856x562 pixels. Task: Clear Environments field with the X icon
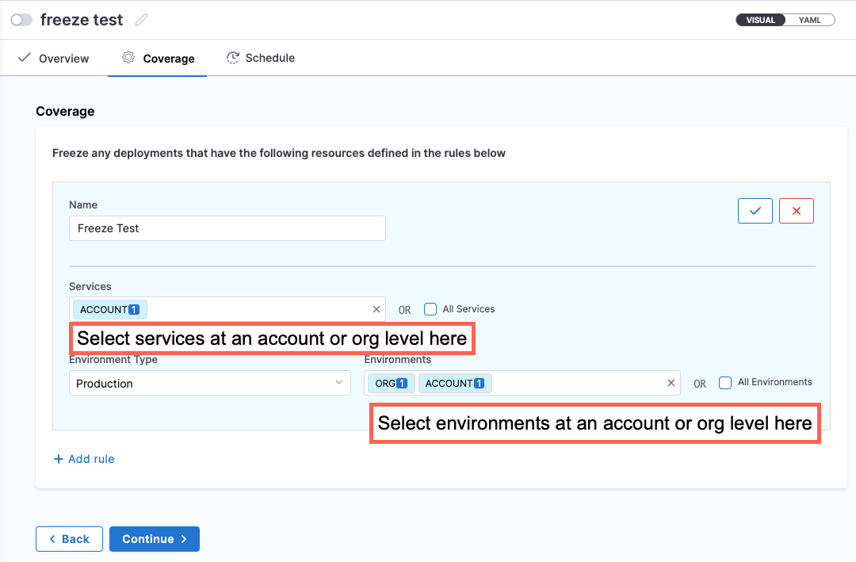click(671, 384)
